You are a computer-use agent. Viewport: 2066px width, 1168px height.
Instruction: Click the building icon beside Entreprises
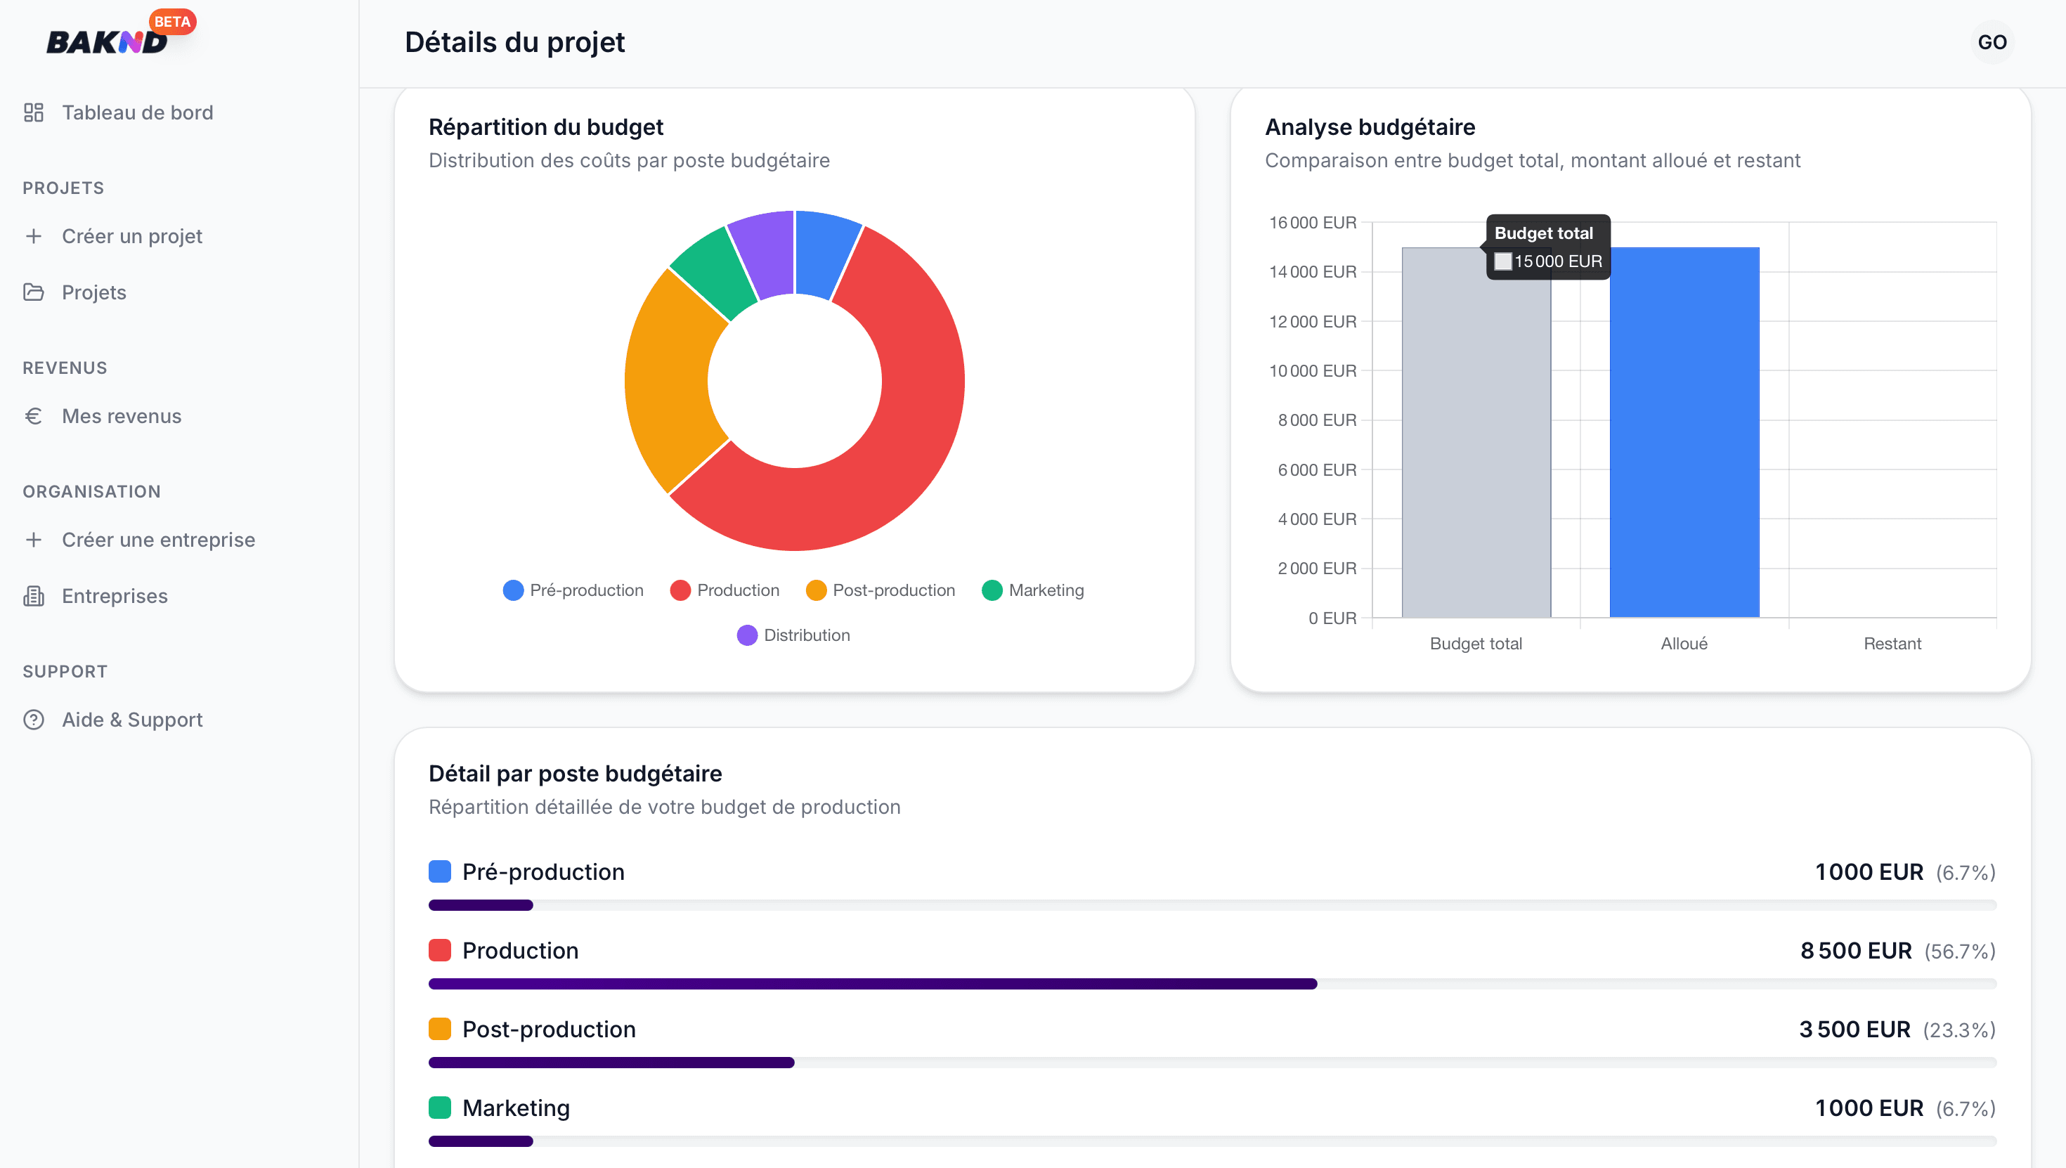pos(34,595)
